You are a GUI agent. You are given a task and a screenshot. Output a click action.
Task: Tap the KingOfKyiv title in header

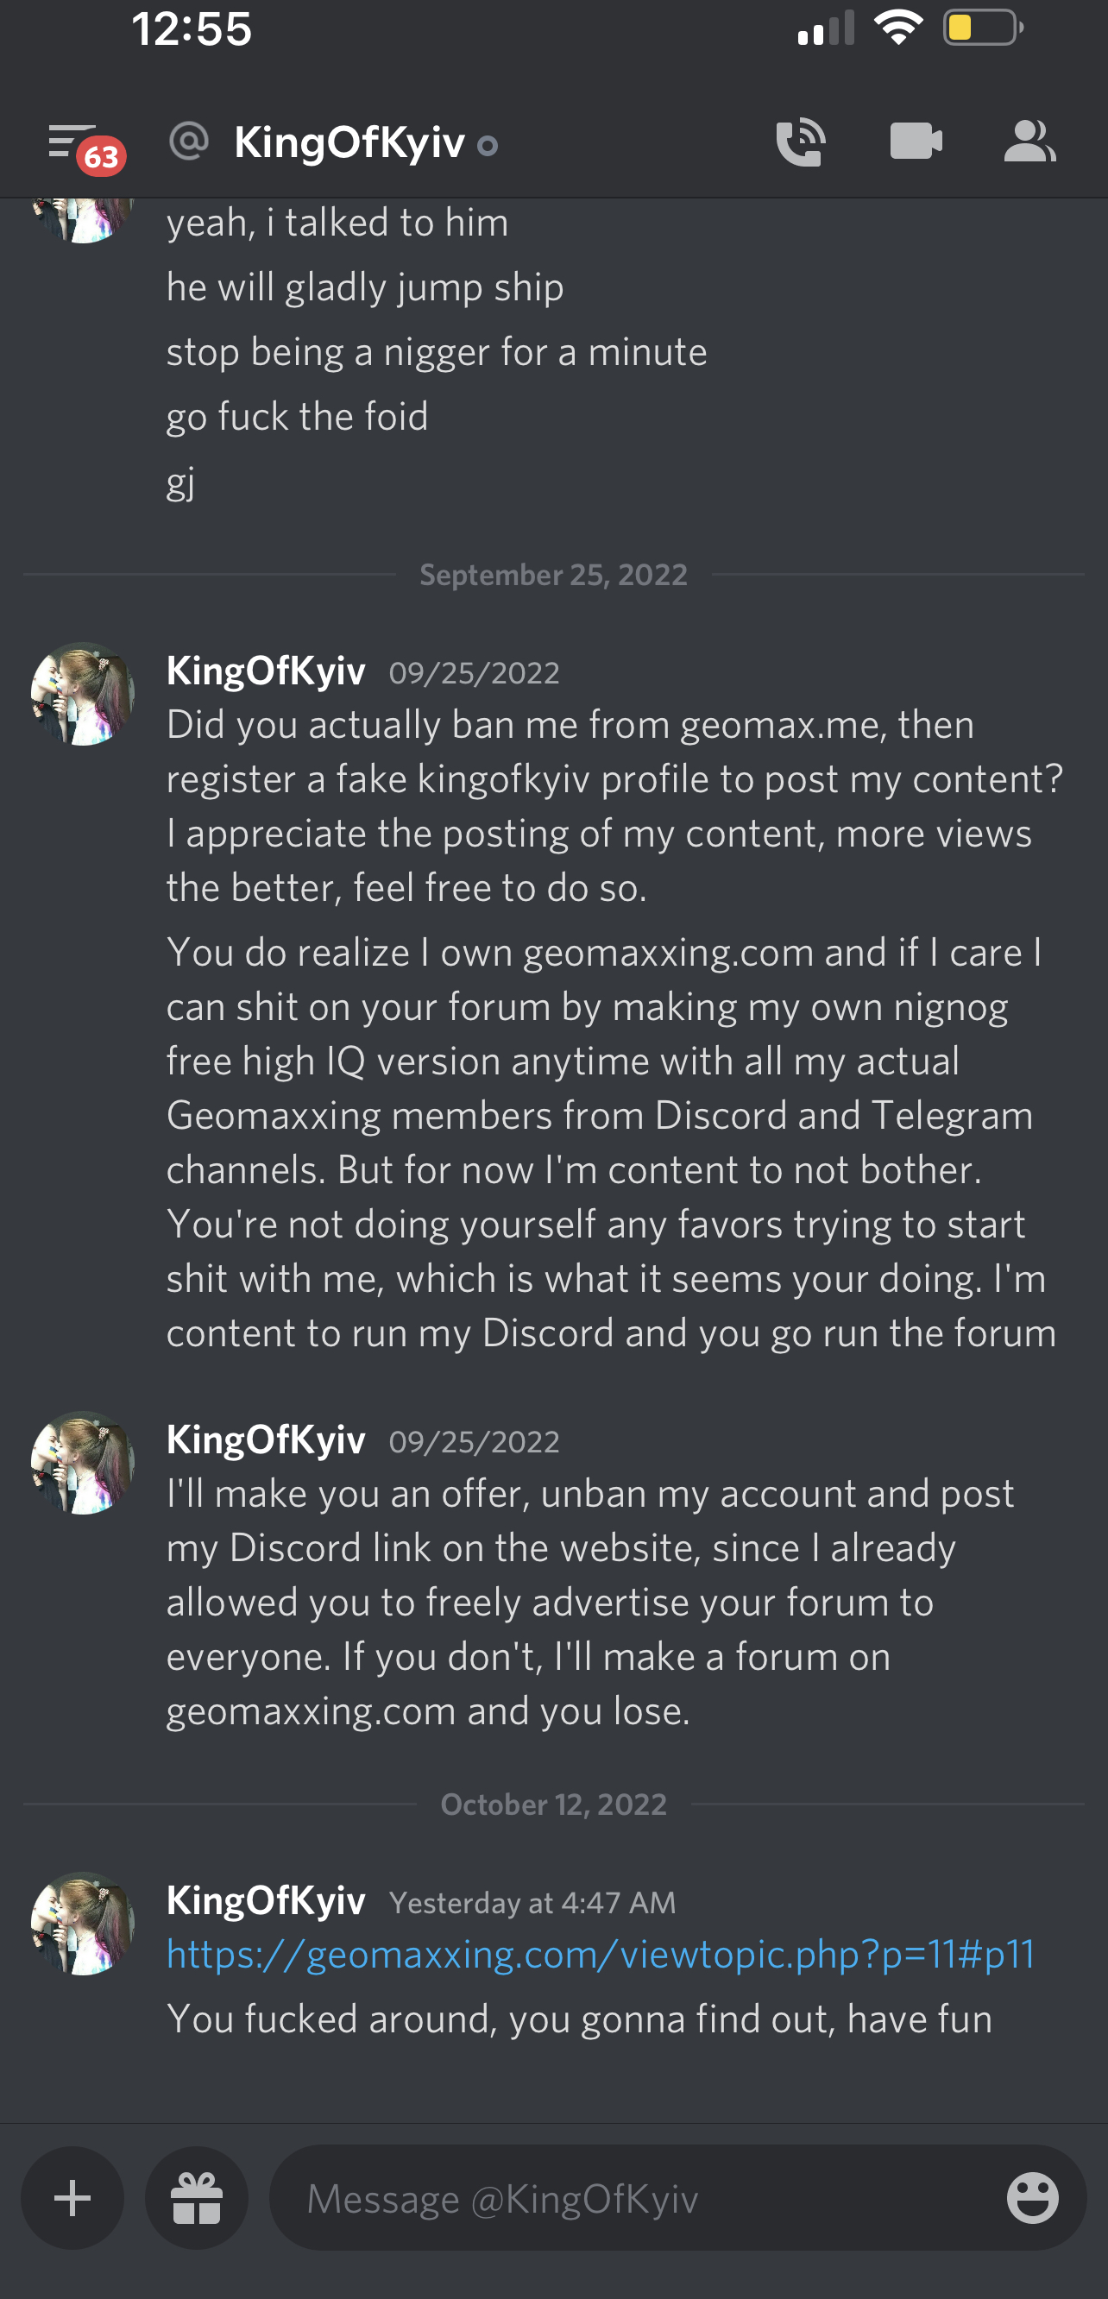[x=349, y=142]
